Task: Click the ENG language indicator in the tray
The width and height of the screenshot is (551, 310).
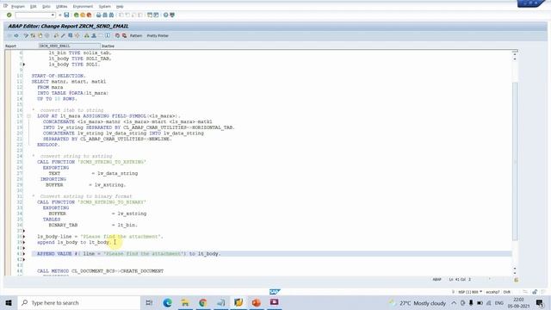Action: [x=499, y=303]
